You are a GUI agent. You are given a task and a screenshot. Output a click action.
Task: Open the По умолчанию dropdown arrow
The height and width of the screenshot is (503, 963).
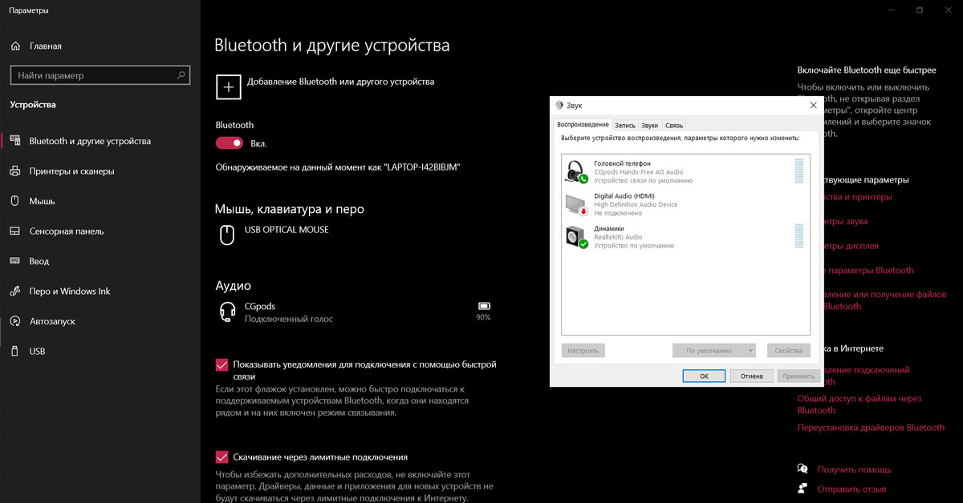tap(751, 350)
